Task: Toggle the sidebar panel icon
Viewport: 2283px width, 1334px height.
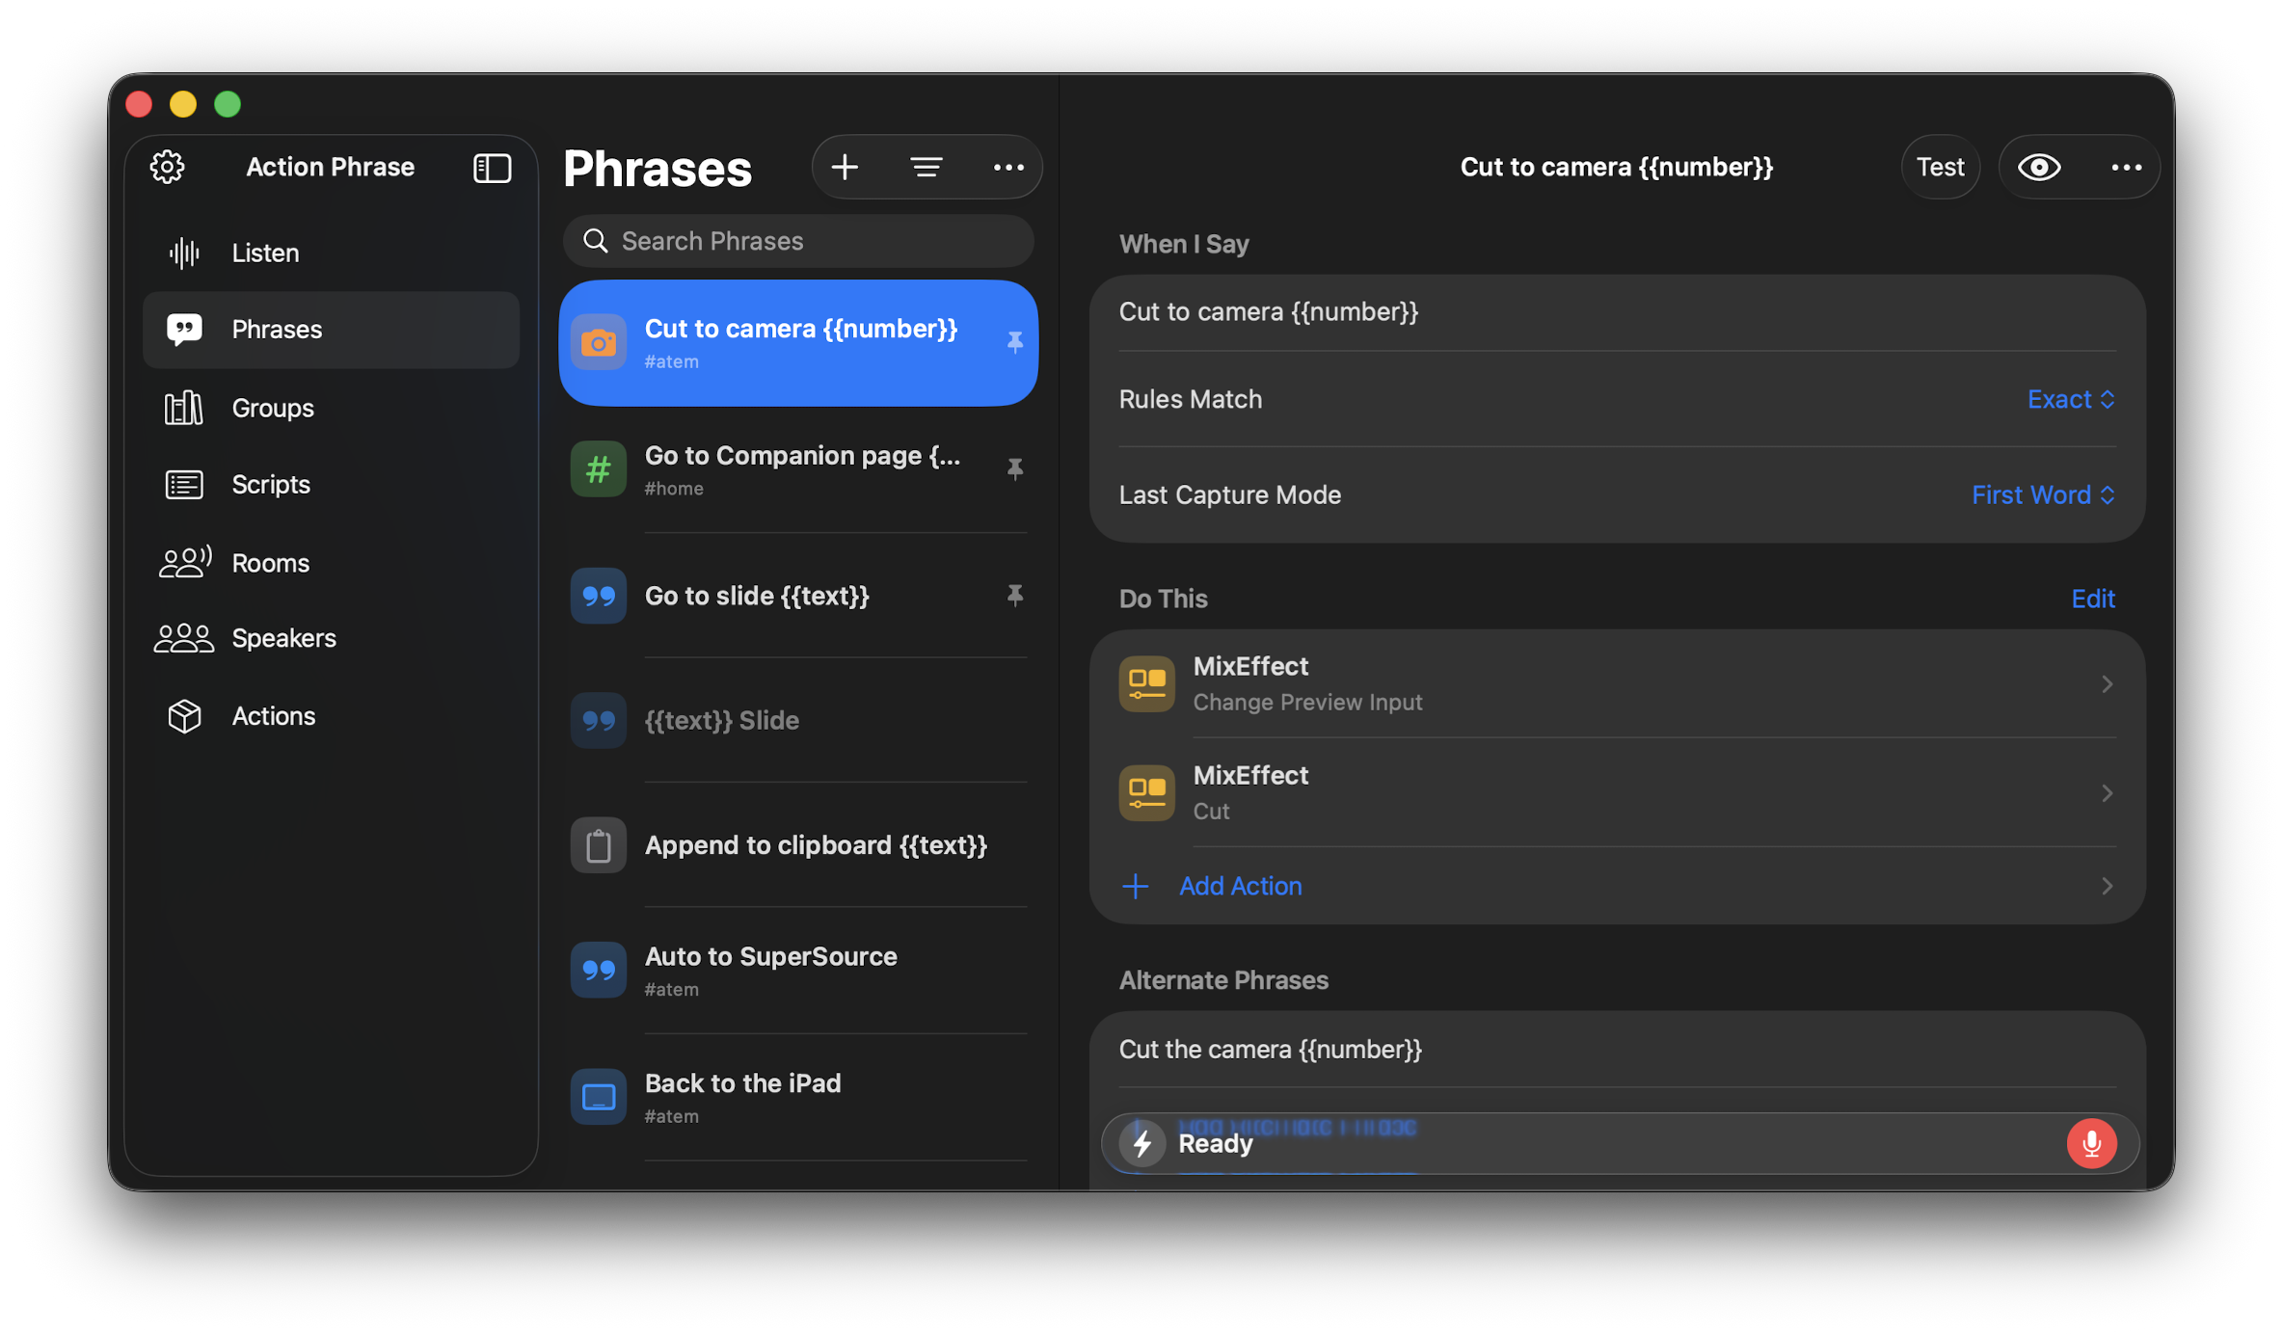Action: click(492, 168)
